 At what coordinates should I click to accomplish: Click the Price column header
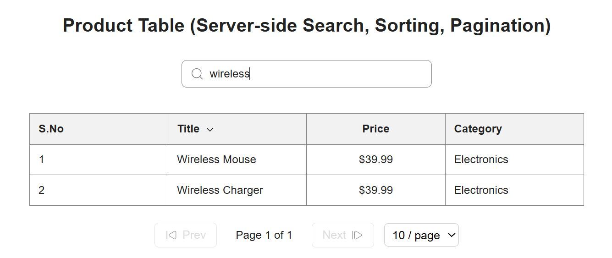coord(375,129)
